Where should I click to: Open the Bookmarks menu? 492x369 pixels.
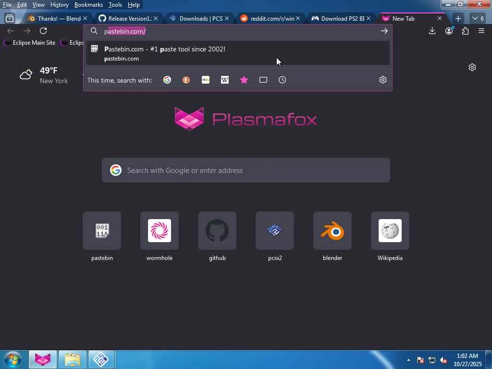[88, 5]
